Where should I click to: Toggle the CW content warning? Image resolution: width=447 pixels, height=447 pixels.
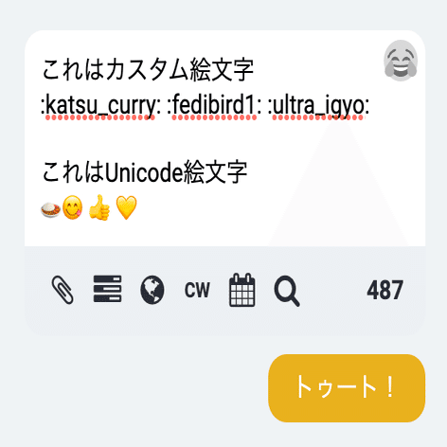click(197, 290)
